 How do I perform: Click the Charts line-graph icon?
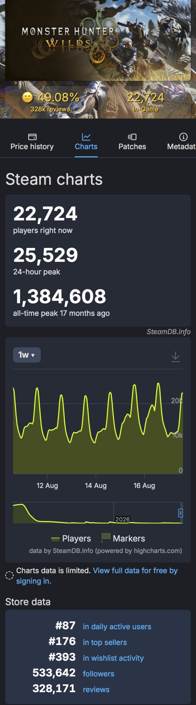point(86,137)
